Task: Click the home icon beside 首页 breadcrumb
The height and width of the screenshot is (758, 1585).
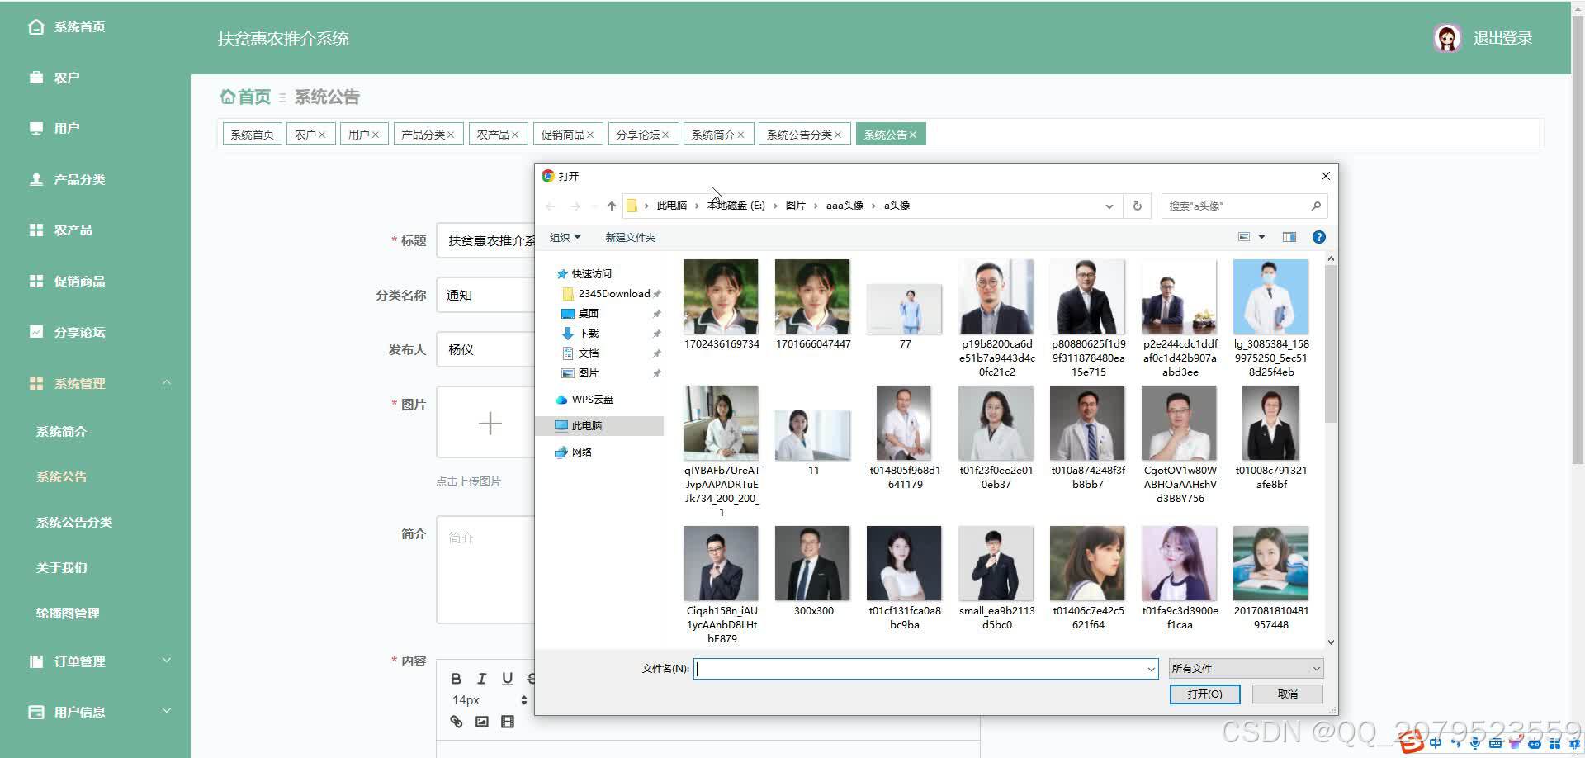Action: point(228,97)
